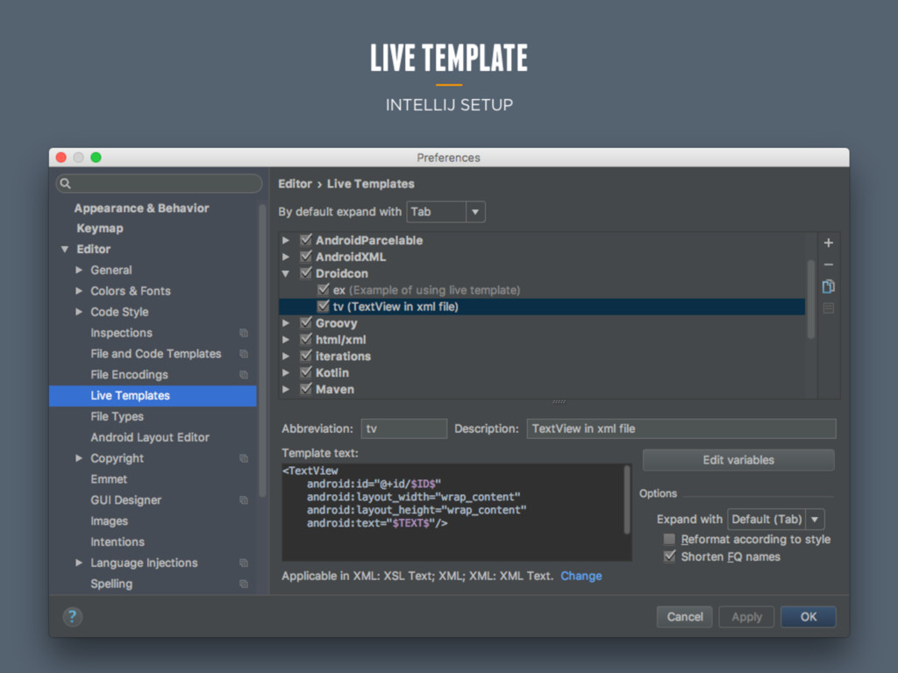Enable Reformat according to style
This screenshot has width=898, height=673.
[x=668, y=539]
